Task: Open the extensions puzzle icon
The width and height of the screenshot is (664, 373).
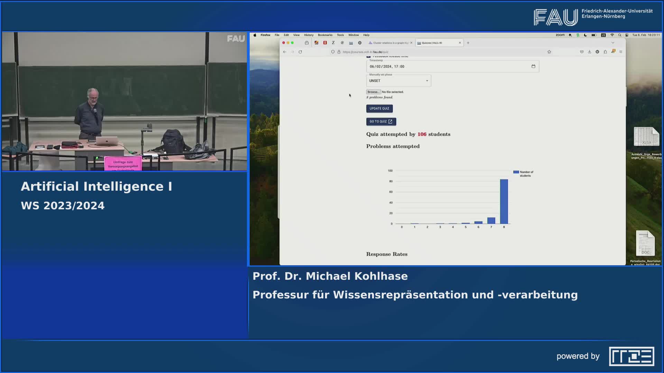Action: pos(605,52)
